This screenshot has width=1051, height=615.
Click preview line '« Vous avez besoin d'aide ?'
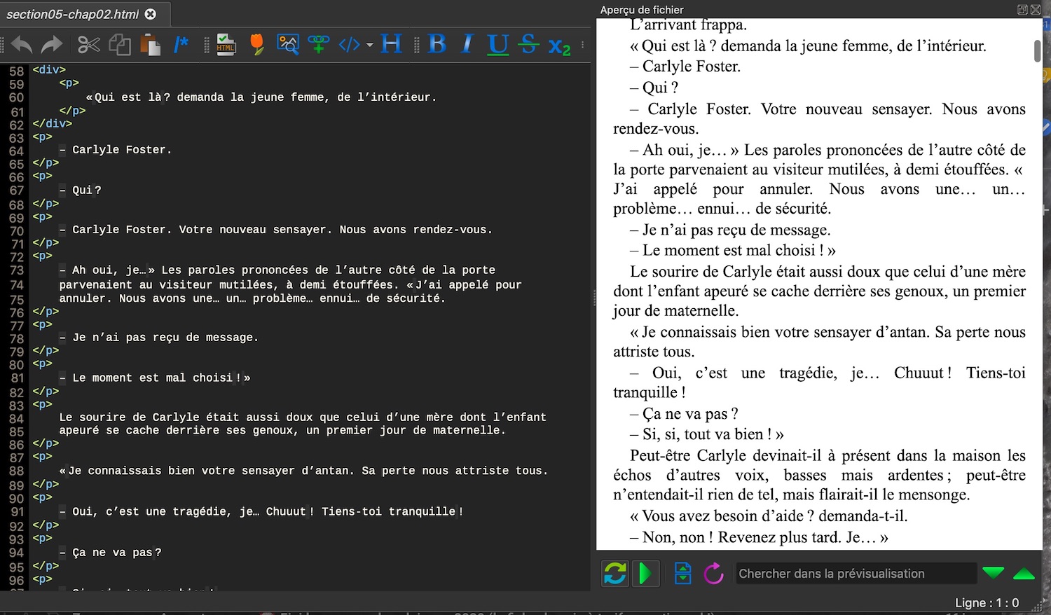coord(722,516)
